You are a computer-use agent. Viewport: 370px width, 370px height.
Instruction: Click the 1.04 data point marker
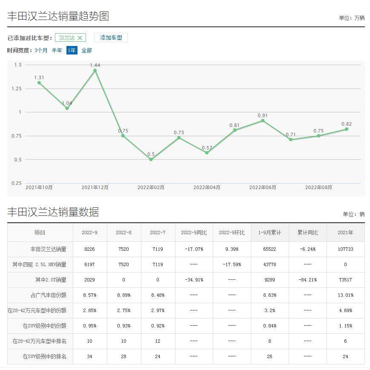tap(67, 108)
